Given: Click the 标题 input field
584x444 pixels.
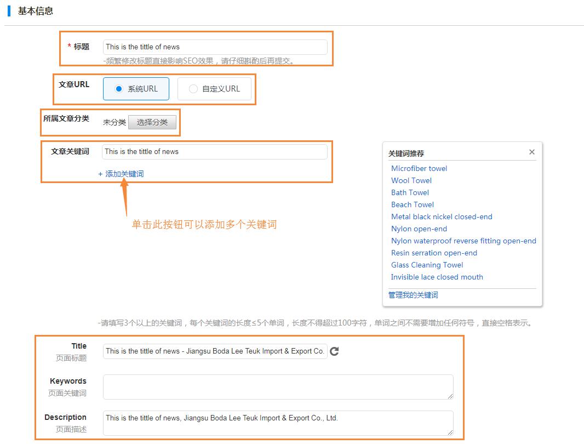Looking at the screenshot, I should click(x=215, y=47).
